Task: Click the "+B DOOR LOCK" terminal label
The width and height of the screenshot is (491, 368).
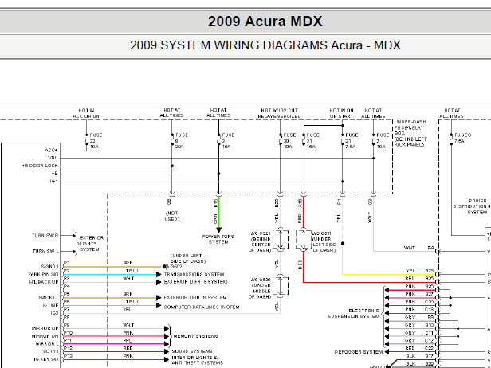Action: (40, 166)
